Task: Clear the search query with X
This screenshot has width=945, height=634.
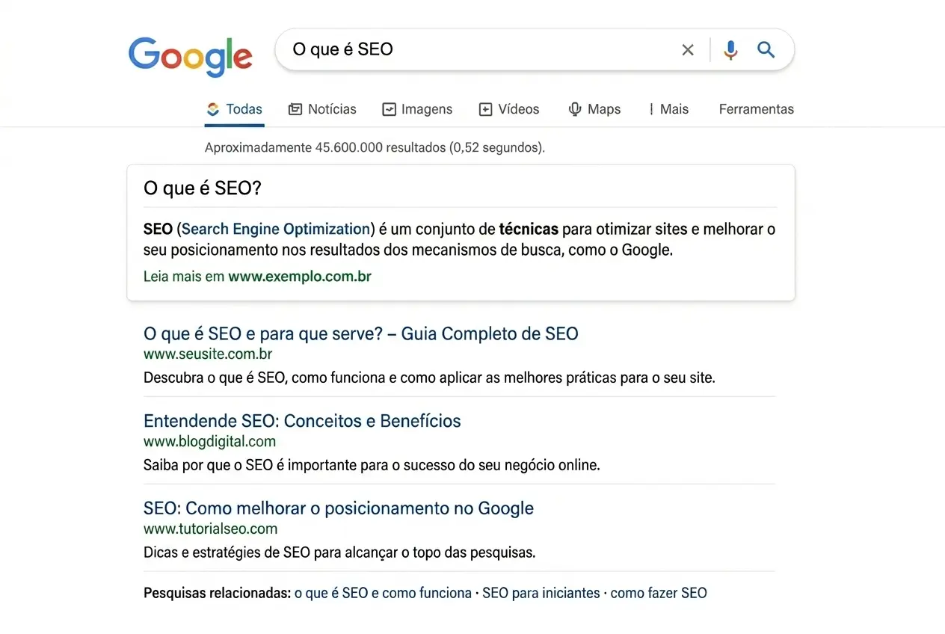Action: tap(688, 50)
